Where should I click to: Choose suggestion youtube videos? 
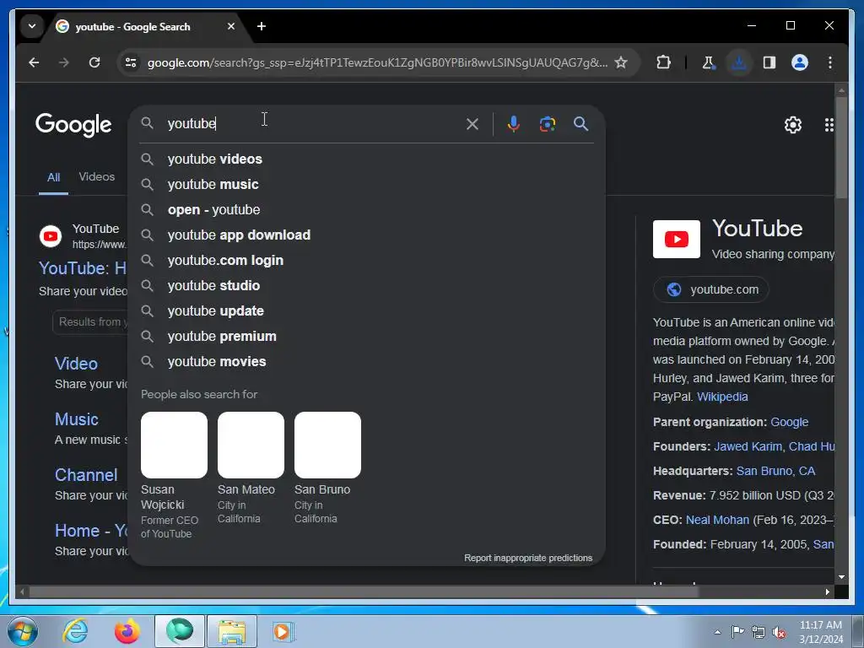coord(366,159)
